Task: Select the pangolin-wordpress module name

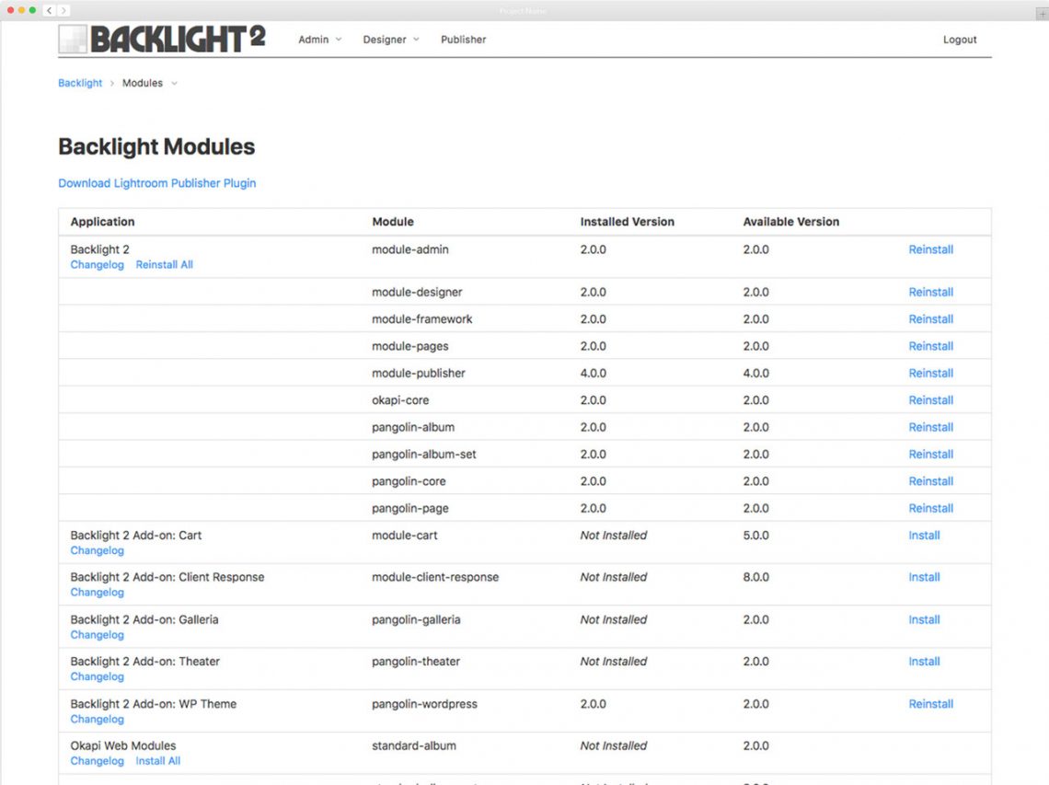Action: pos(424,704)
